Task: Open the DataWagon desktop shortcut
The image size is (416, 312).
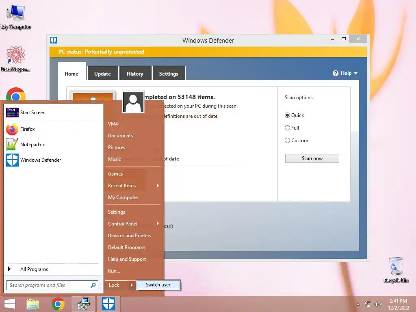Action: point(16,58)
